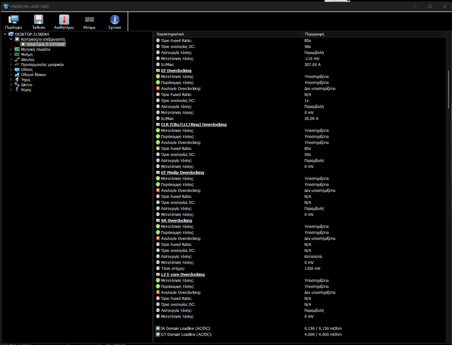Click the GT Media Overclocking section icon
This screenshot has width=452, height=345.
158,173
